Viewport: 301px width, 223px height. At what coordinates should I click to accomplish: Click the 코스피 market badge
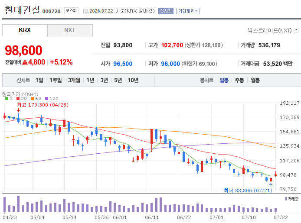(x=71, y=11)
